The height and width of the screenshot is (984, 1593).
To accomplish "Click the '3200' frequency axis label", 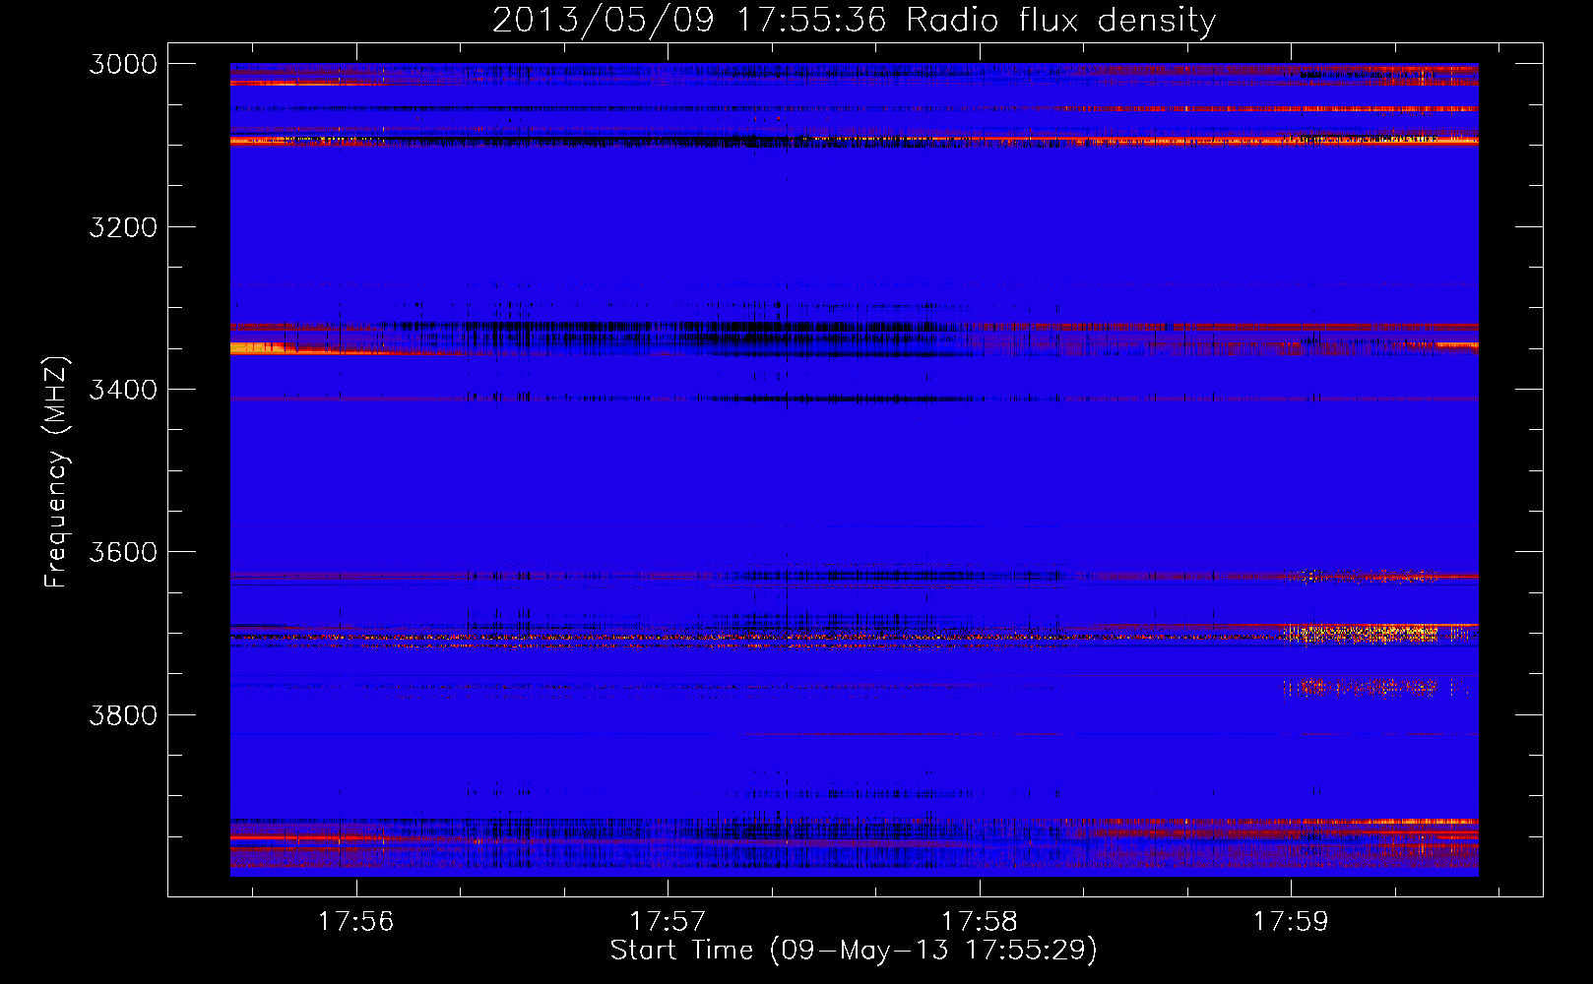I will point(123,227).
